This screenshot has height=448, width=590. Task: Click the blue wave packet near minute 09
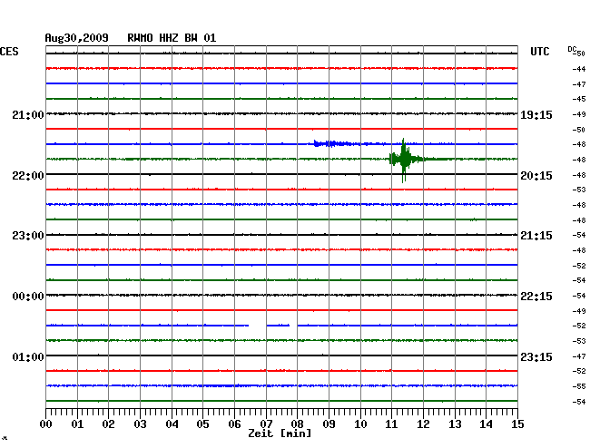[x=333, y=143]
